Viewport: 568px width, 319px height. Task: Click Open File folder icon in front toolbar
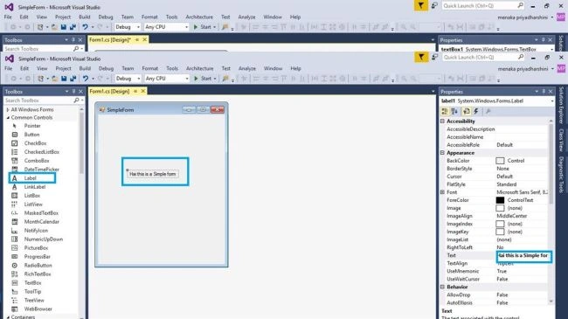point(55,79)
